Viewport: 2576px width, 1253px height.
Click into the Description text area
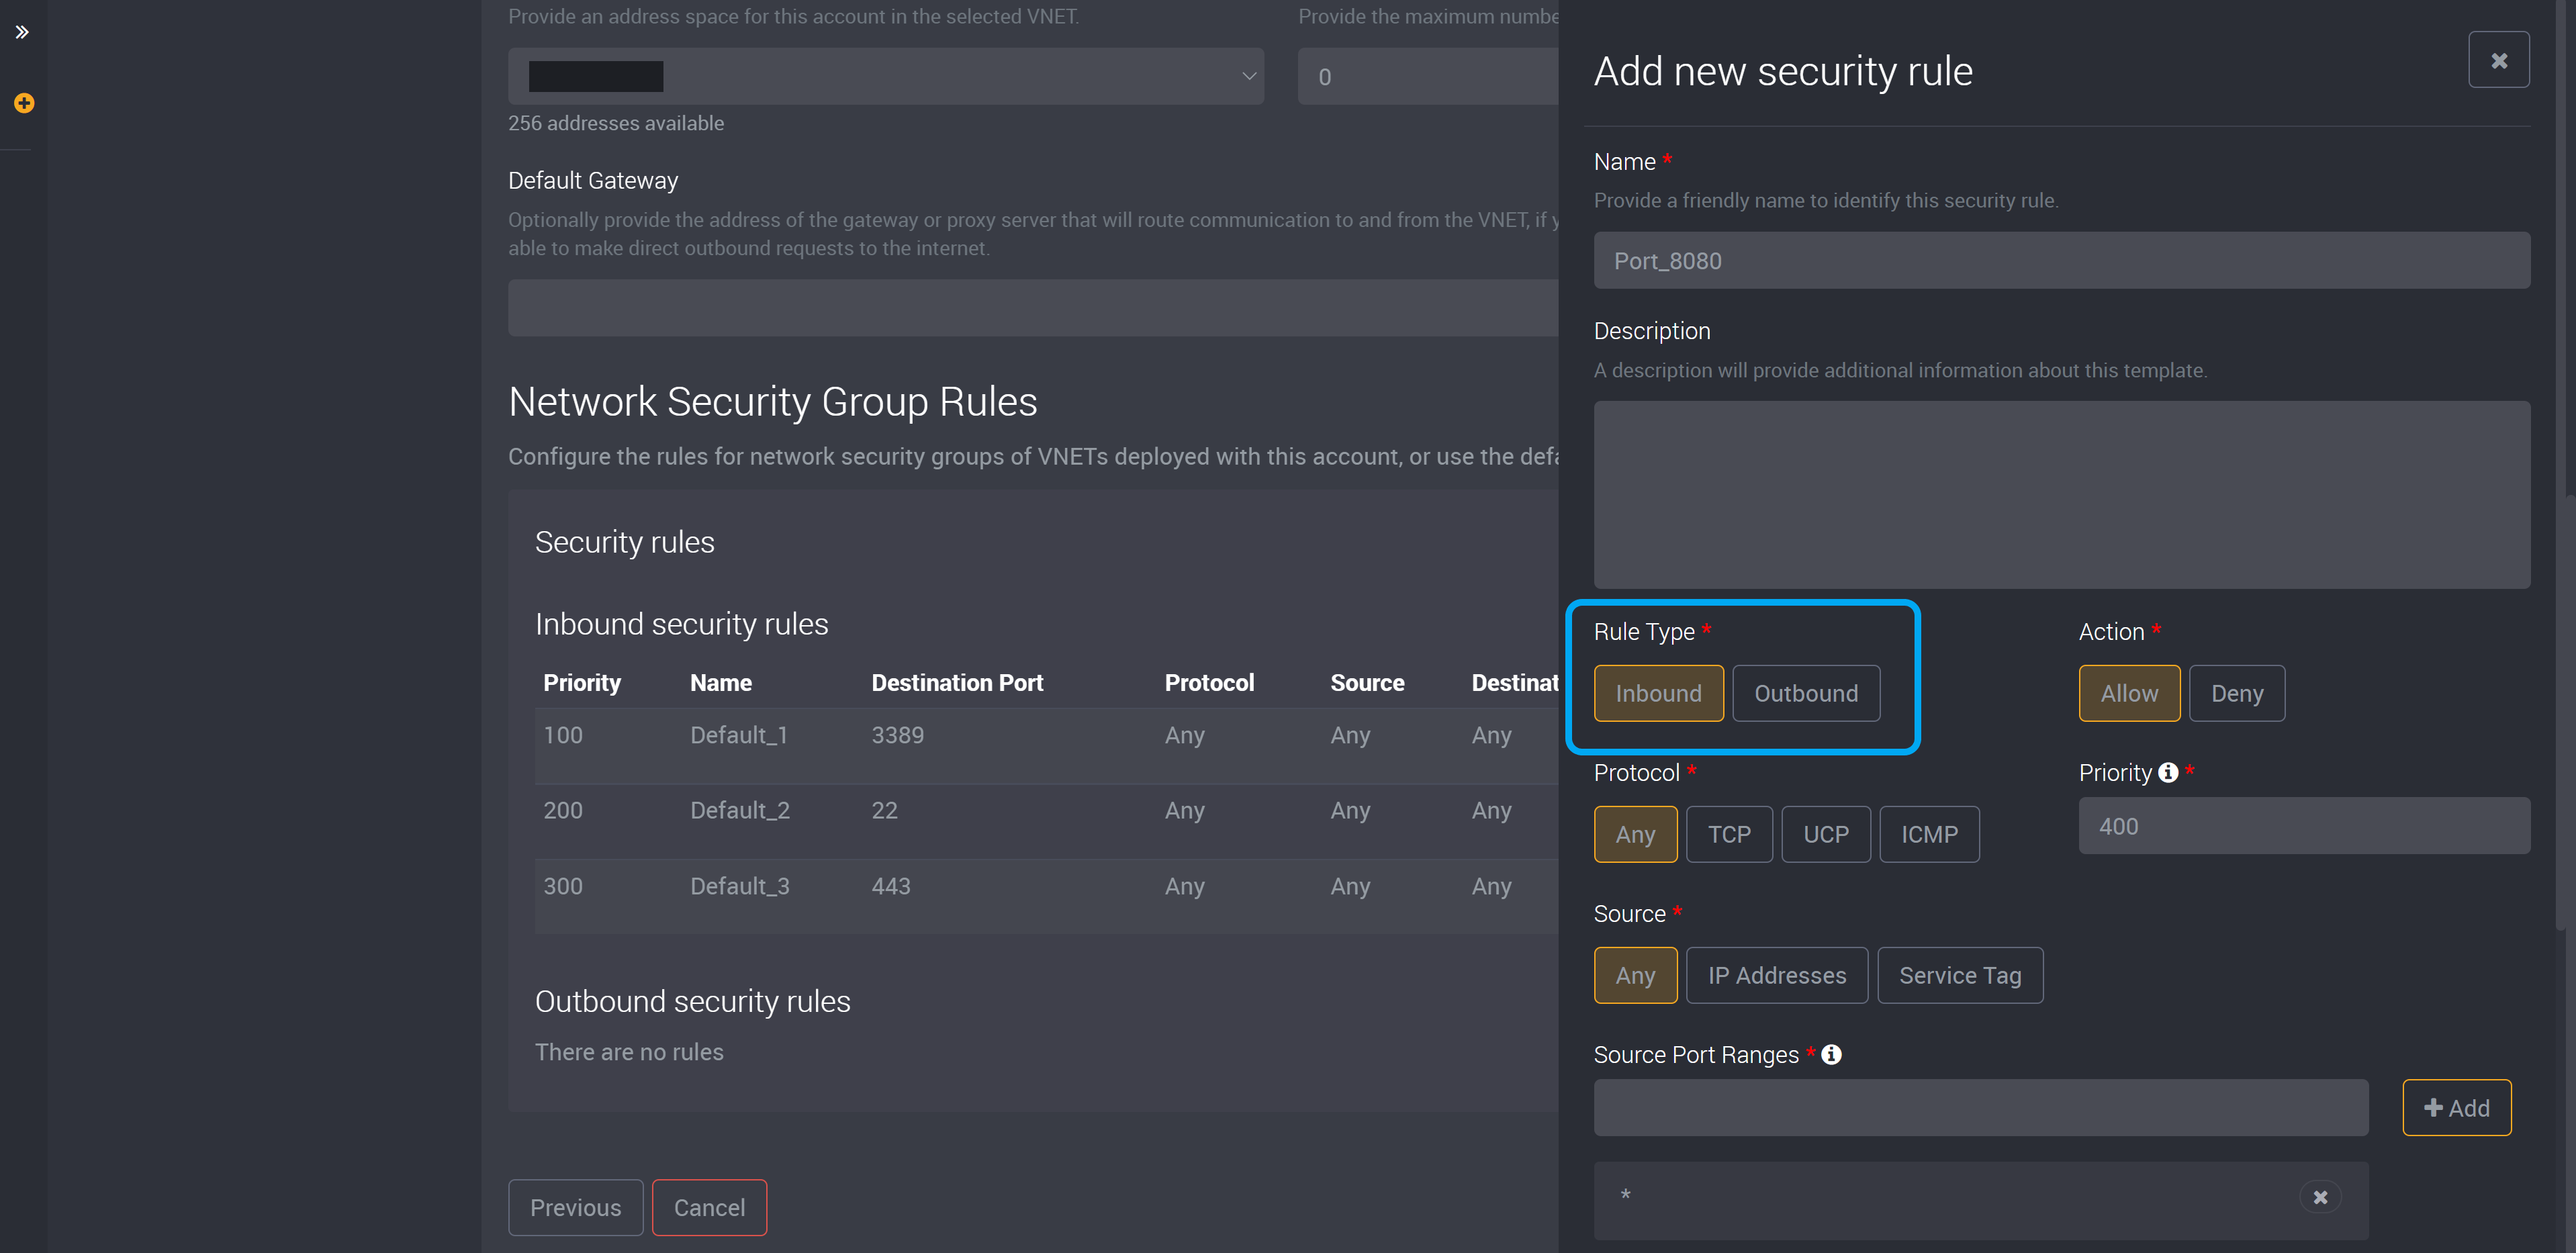(x=2062, y=495)
